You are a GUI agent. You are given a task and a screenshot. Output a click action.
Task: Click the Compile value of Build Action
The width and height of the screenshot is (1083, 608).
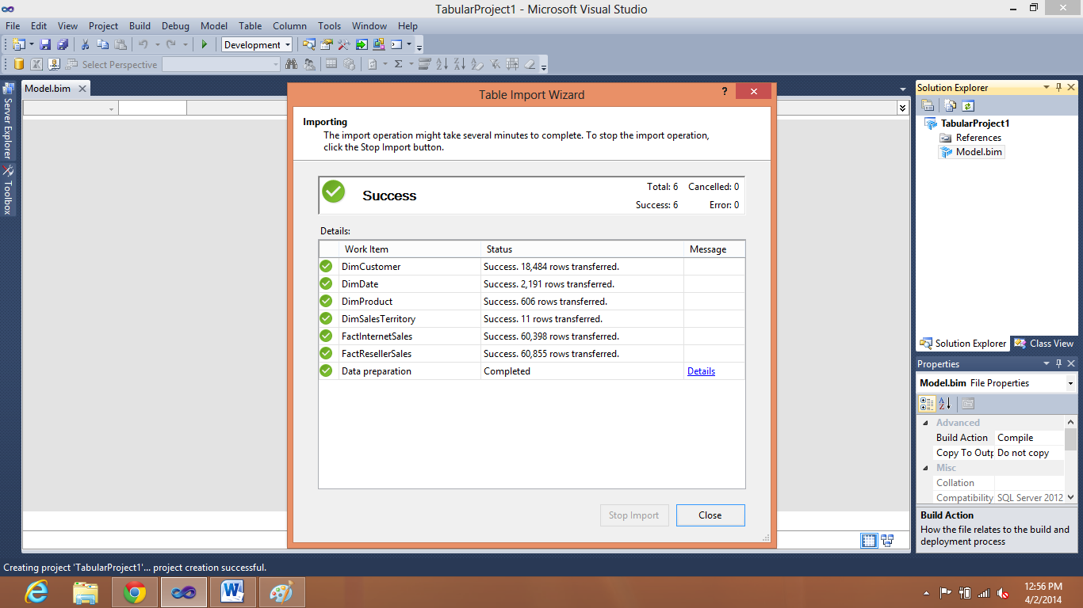click(x=1029, y=438)
